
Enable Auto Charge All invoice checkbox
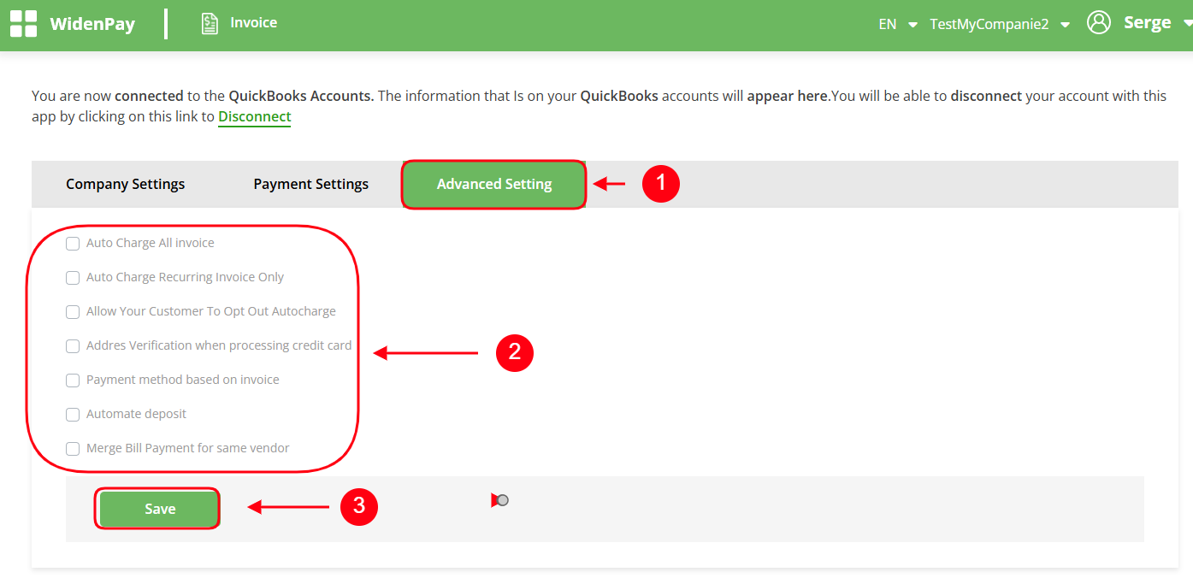tap(73, 244)
